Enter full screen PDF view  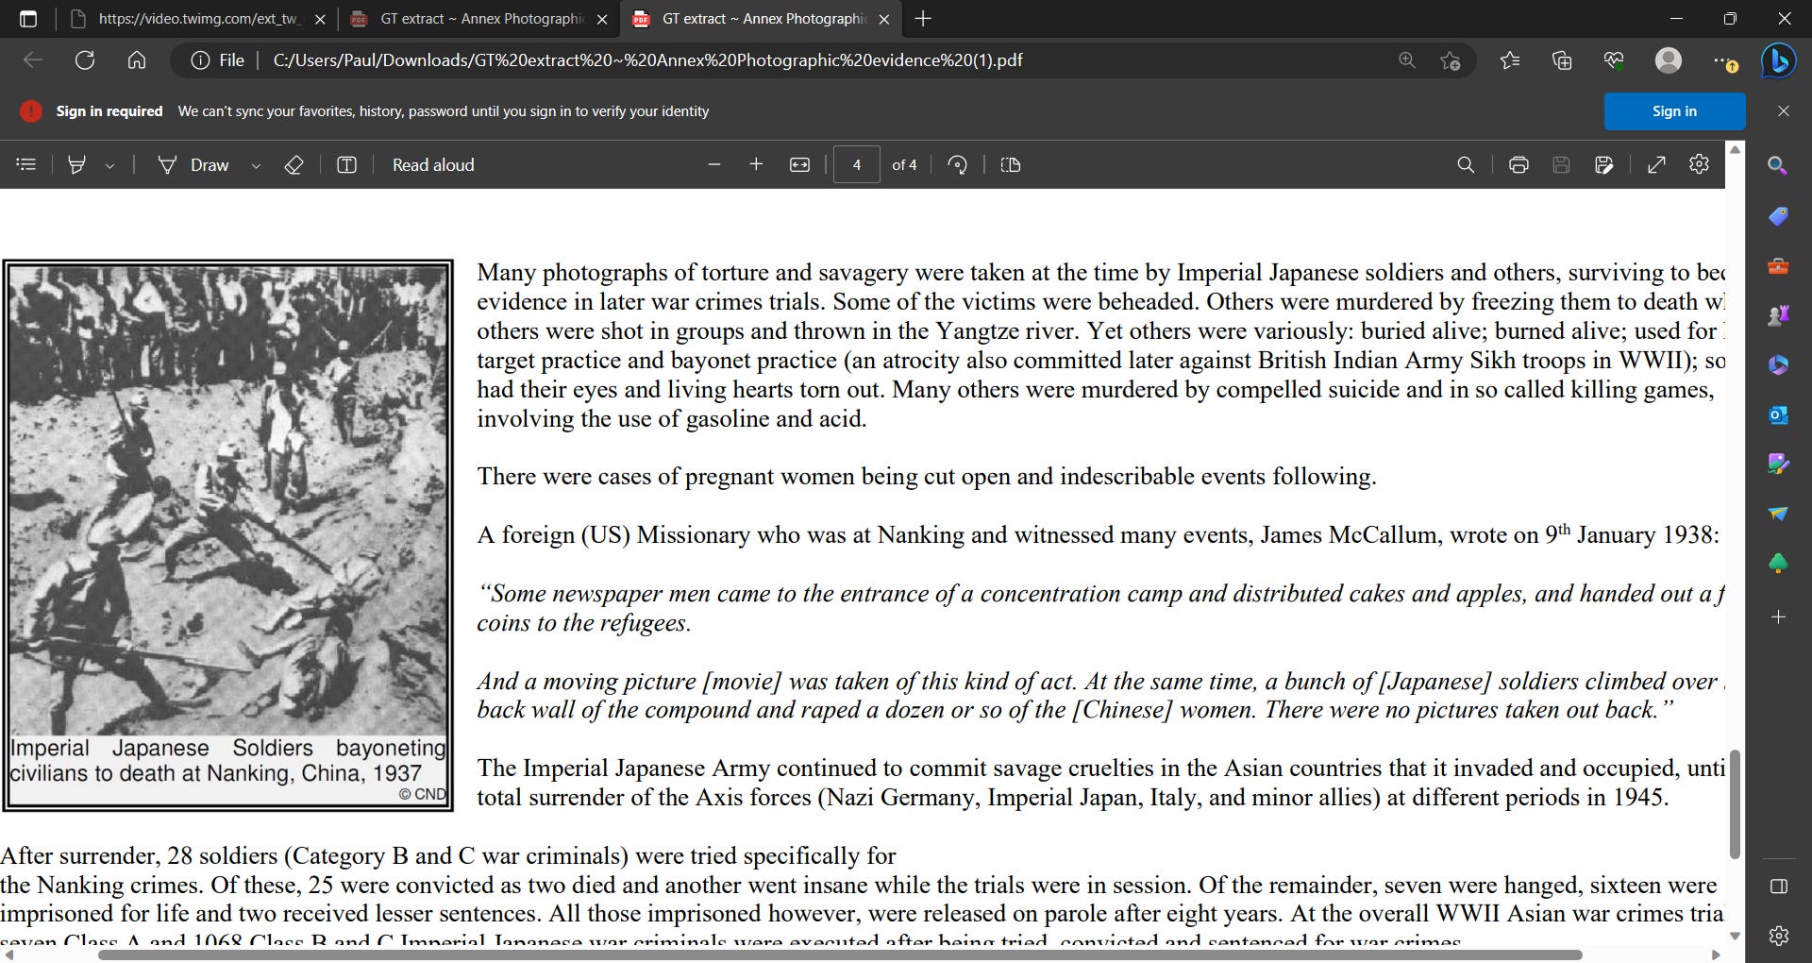coord(1656,165)
